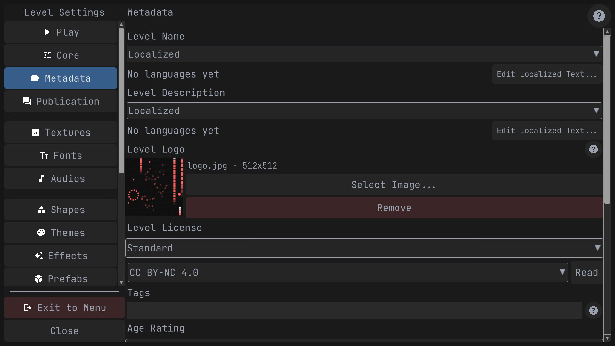
Task: Click the Metadata panel scrollbar thumb
Action: (x=607, y=119)
